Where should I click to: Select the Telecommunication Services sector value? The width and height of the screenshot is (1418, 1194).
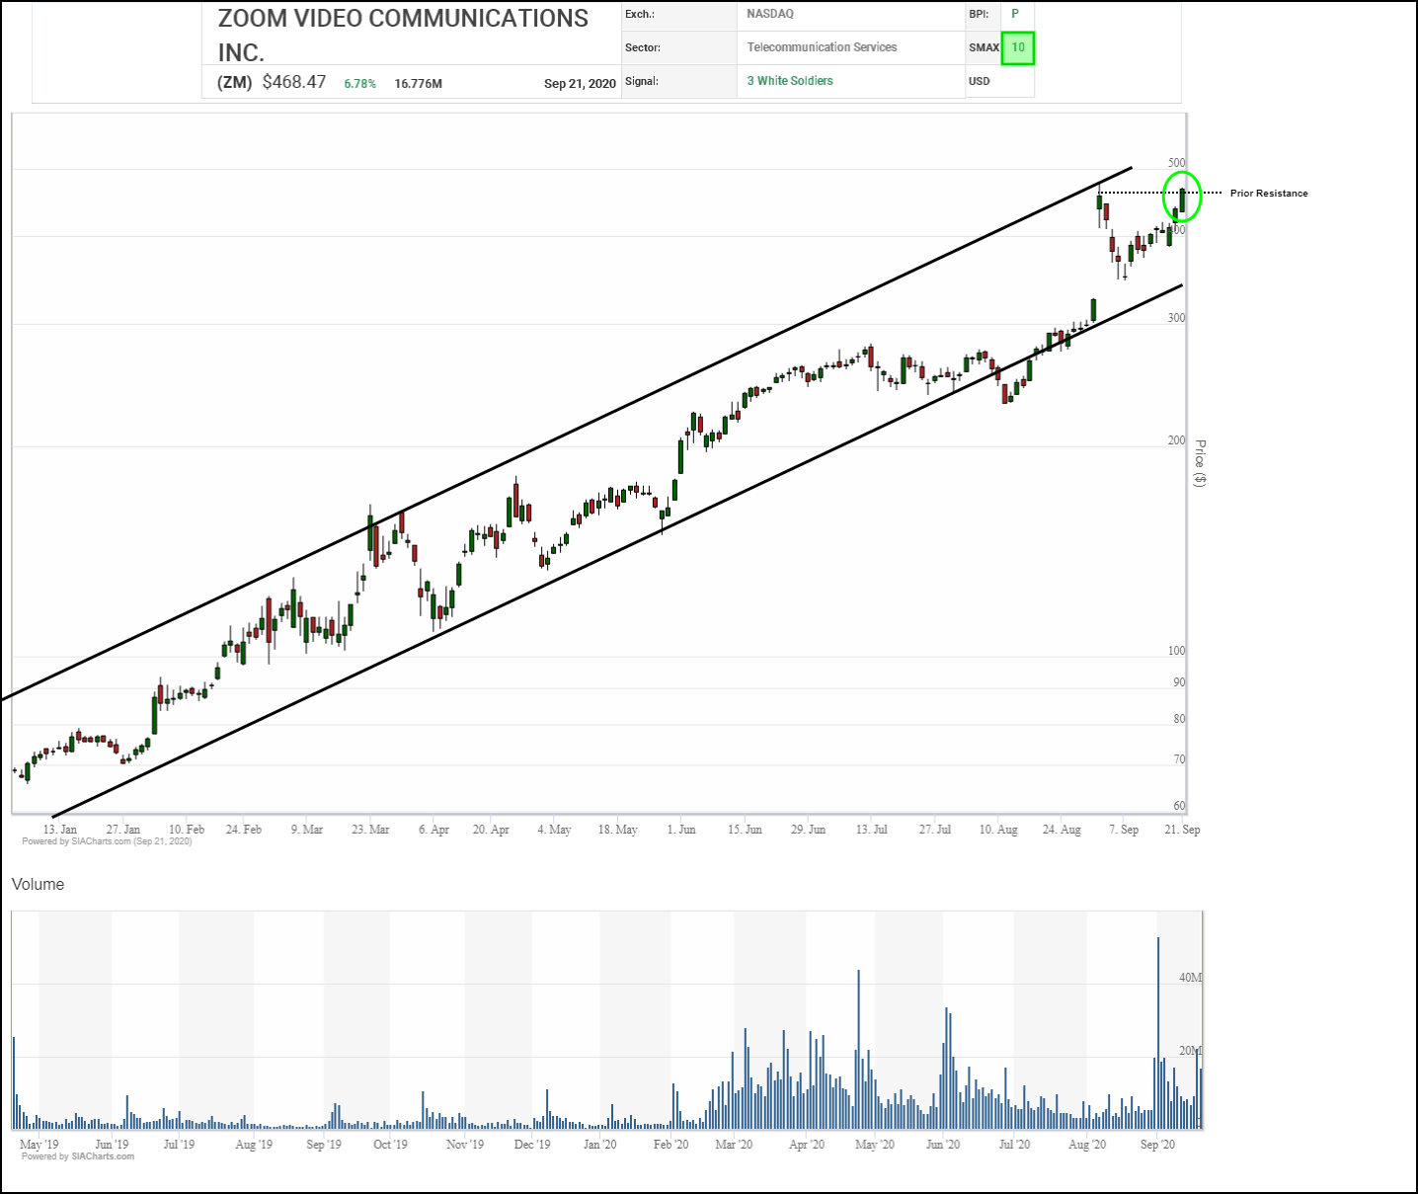pyautogui.click(x=822, y=47)
